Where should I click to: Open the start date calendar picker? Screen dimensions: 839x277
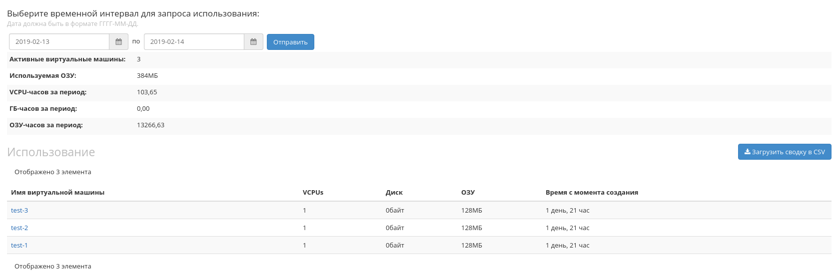point(118,42)
